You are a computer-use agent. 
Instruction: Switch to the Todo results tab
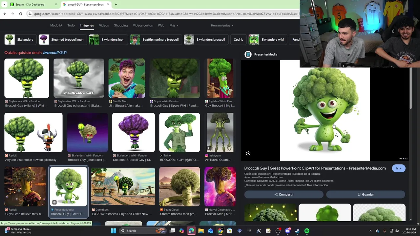coord(71,25)
